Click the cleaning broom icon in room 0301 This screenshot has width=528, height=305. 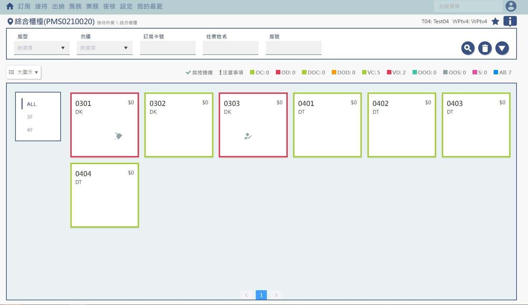click(x=118, y=136)
